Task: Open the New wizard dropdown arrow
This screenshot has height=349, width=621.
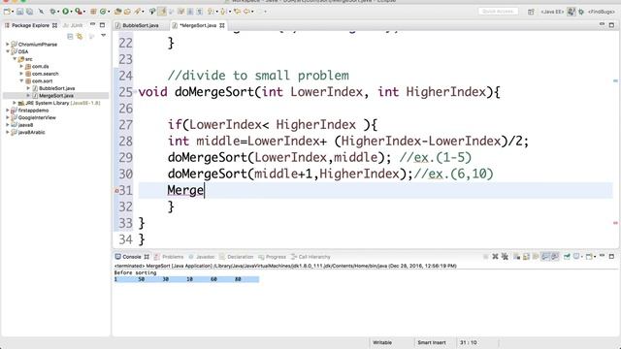Action: coord(13,12)
